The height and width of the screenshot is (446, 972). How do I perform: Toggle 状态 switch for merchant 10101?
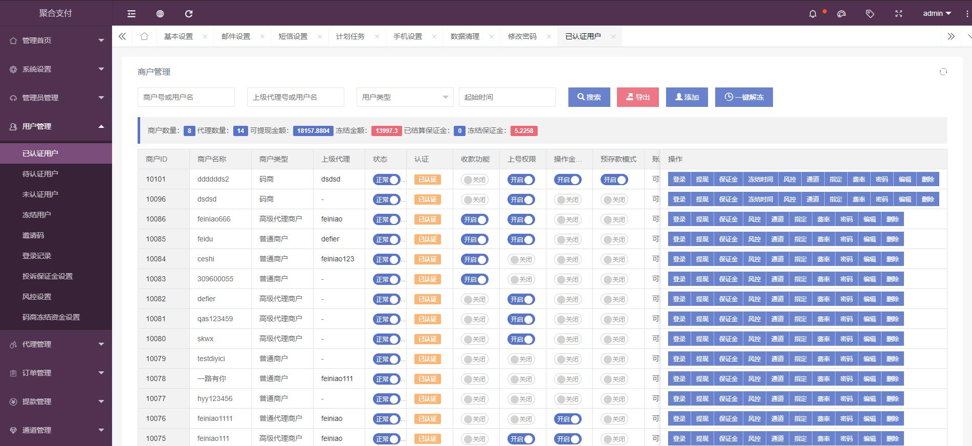coord(386,180)
